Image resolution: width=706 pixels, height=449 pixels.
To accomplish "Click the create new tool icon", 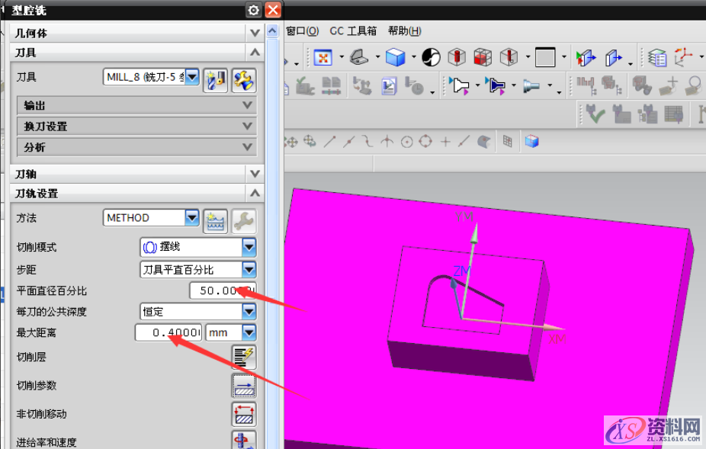I will point(216,79).
